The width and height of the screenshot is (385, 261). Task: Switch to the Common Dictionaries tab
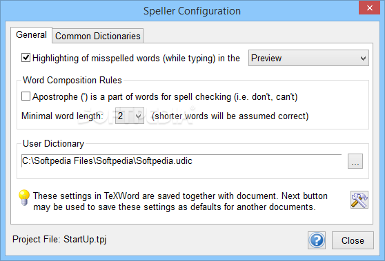(x=98, y=36)
